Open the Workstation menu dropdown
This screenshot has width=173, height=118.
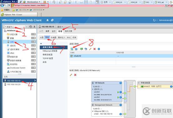click(x=33, y=2)
